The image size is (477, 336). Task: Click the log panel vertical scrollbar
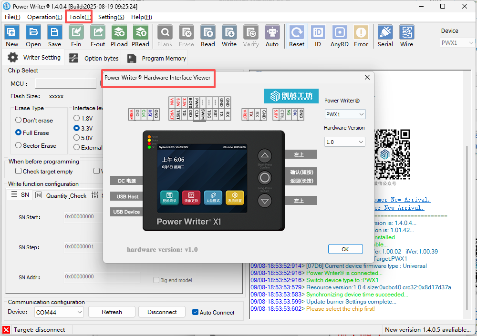(x=467, y=228)
